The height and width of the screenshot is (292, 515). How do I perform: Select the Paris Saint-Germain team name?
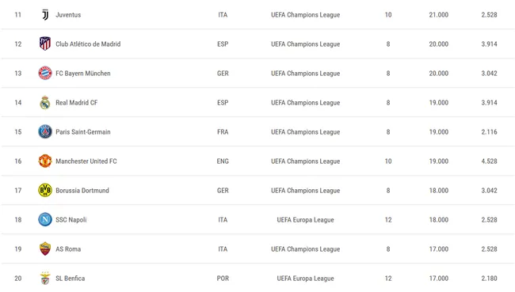click(82, 132)
